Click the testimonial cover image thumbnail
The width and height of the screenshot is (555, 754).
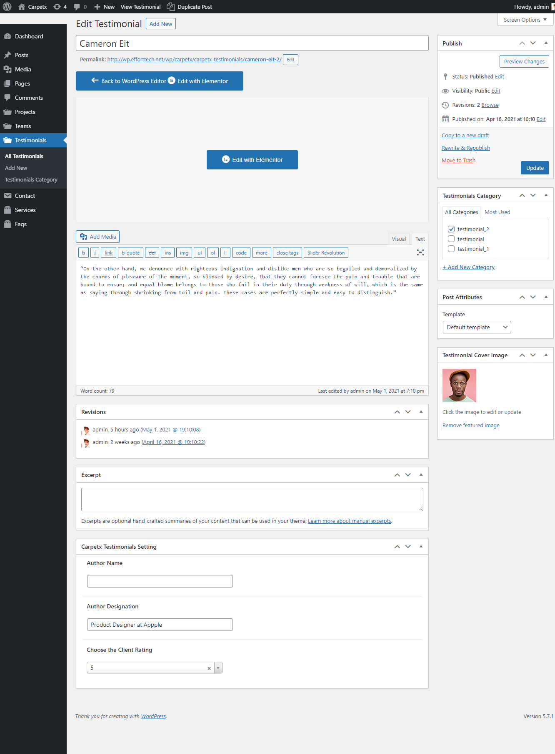[x=459, y=386]
